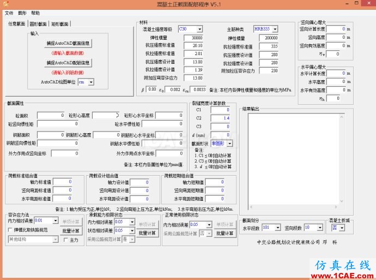Image resolution: width=376 pixels, height=280 pixels.
Task: Open 采用公路规范计算 dropdown under 正常使用极限状态
Action: [209, 234]
